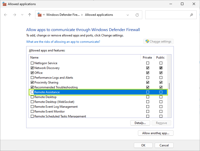Check the Remote Assistance checkbox
Viewport: 200px width, 151px height.
pyautogui.click(x=32, y=92)
